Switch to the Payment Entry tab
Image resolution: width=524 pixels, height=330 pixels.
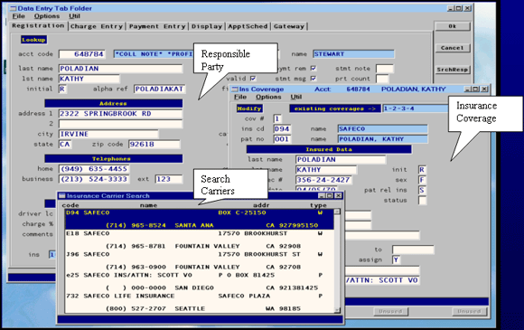point(157,26)
